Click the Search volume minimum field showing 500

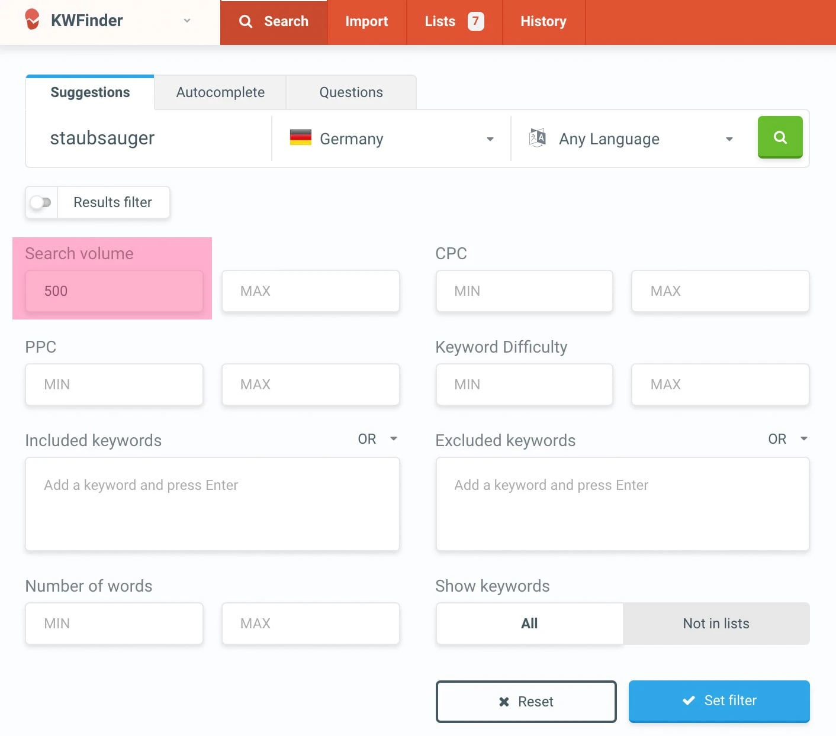(x=114, y=290)
